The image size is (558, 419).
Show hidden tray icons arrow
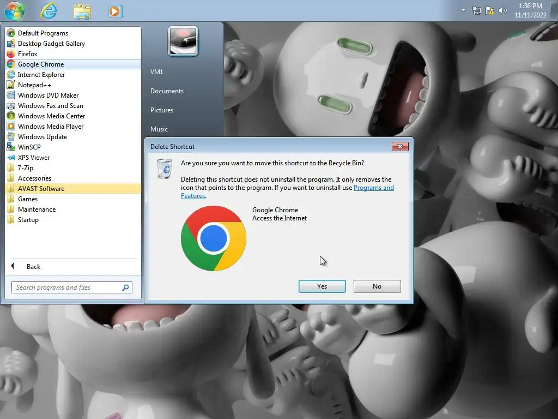(463, 10)
